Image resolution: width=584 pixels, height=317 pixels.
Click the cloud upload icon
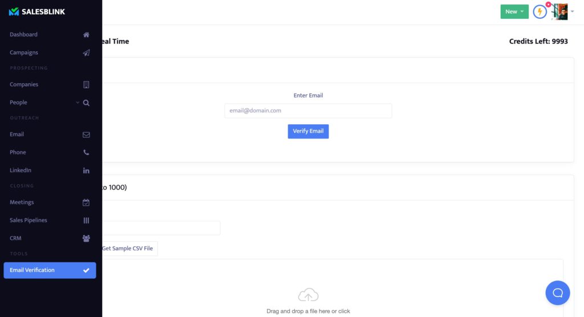308,295
